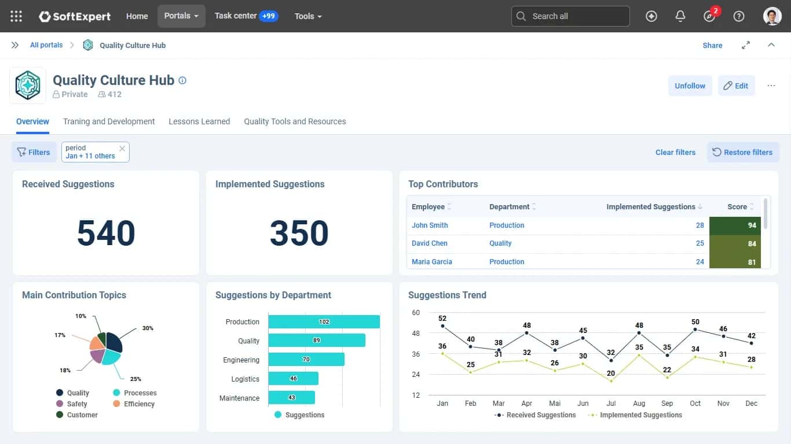Collapse the portal header with chevron
791x444 pixels.
tap(771, 45)
